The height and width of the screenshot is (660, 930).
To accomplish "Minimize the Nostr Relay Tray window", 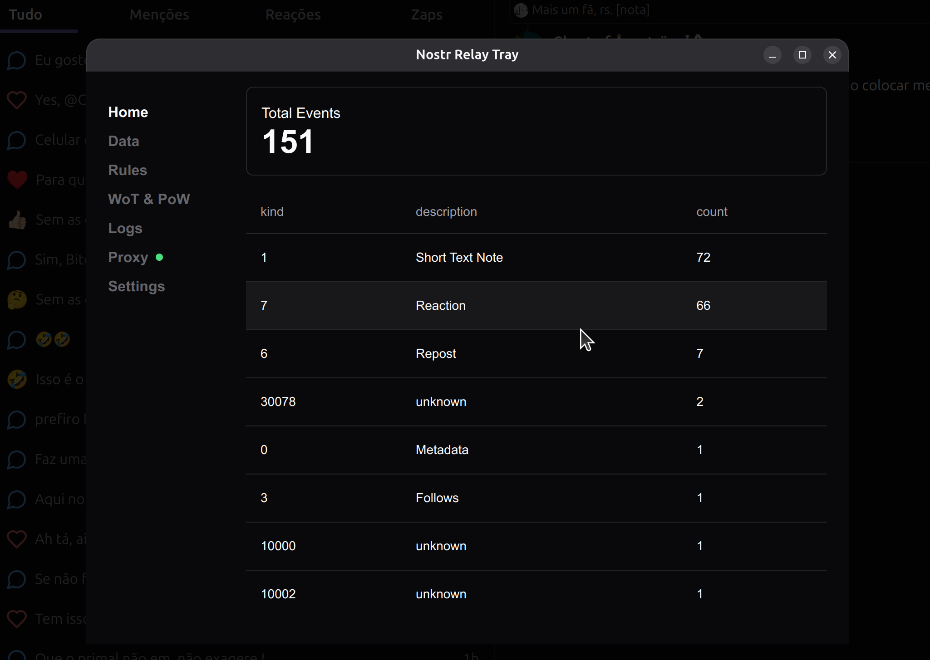I will [772, 55].
